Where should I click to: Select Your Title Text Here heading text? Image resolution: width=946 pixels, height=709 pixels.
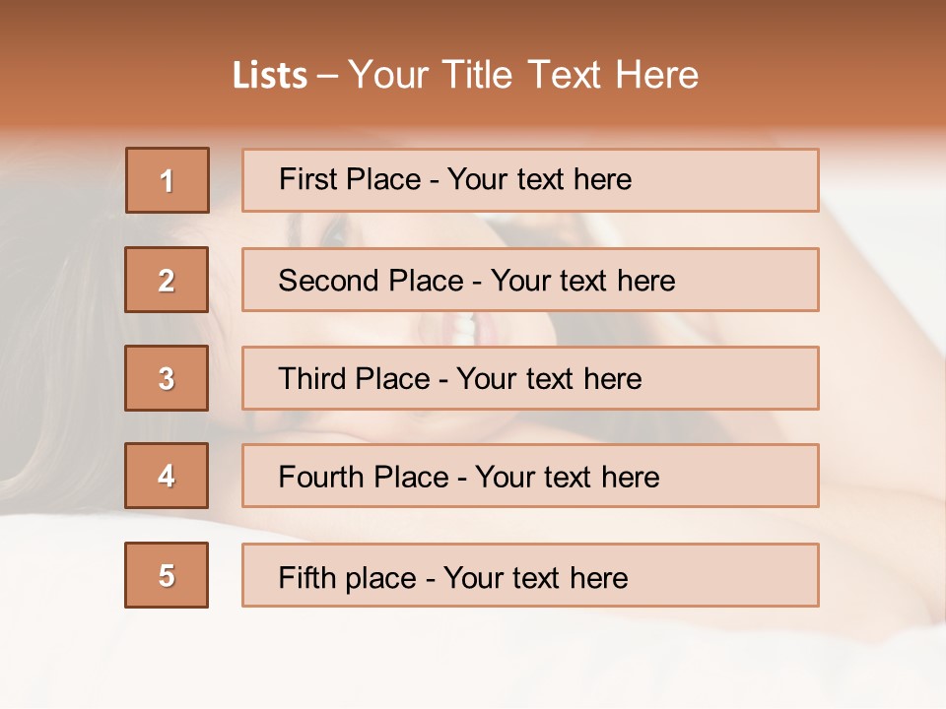coord(523,76)
